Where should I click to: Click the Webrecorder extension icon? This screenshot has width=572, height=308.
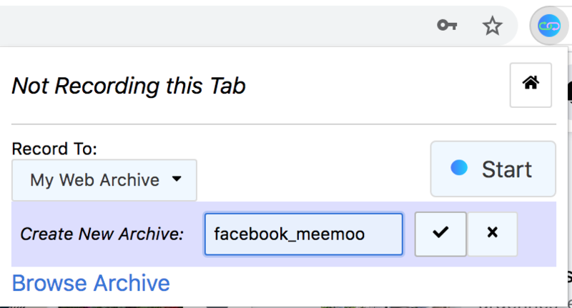550,26
